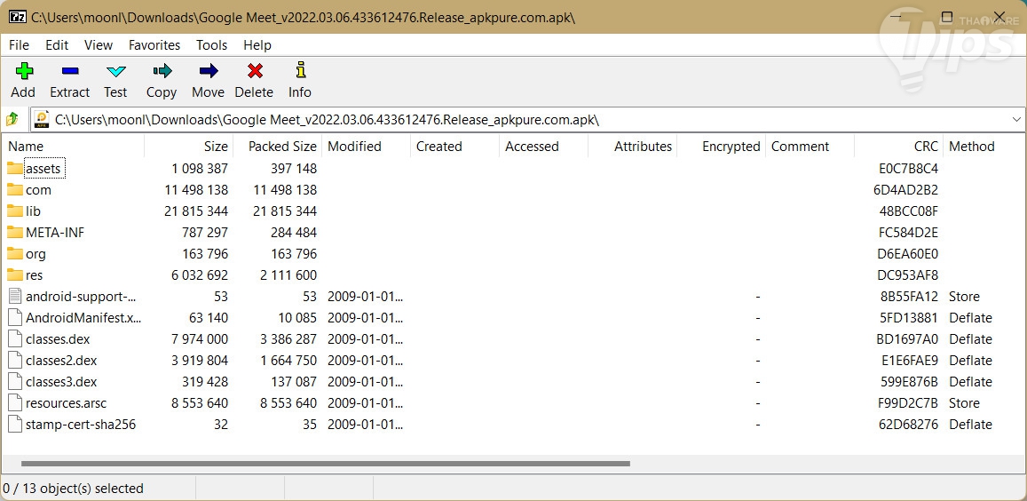Select the classes2.dex file name

tap(61, 361)
